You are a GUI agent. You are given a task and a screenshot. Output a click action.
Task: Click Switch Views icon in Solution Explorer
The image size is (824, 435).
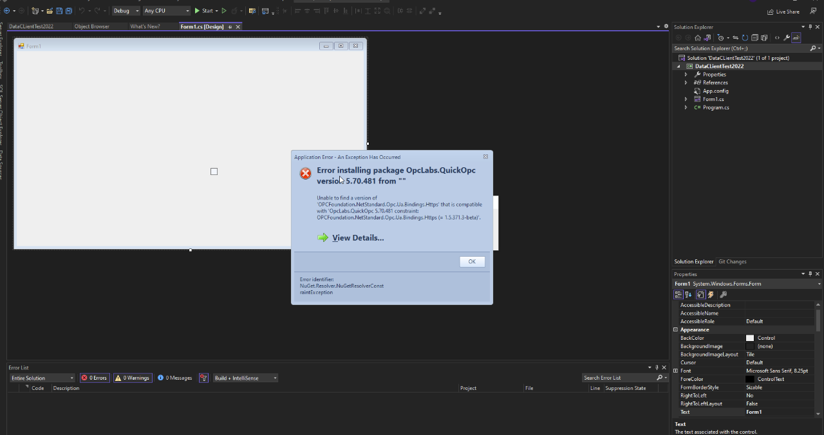(707, 37)
